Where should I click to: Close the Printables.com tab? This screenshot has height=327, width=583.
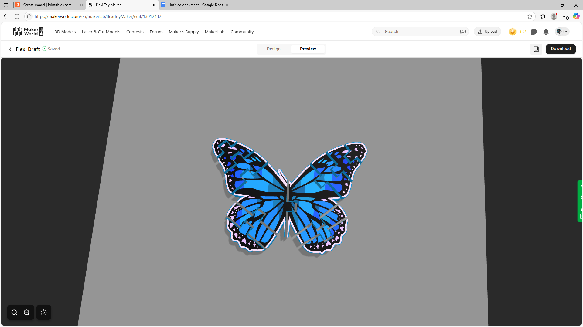click(x=81, y=5)
